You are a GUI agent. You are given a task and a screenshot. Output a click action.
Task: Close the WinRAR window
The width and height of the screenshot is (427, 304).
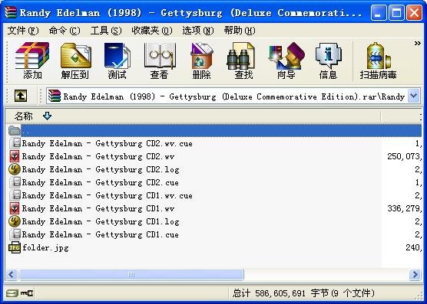tap(414, 13)
